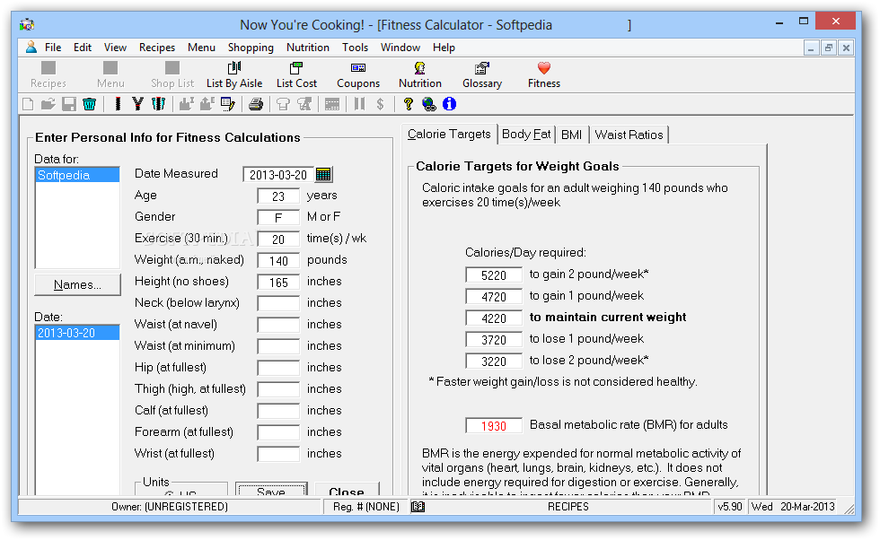Open the Nutrition toolbar icon
Screen dimensions: 880x540
click(x=420, y=74)
